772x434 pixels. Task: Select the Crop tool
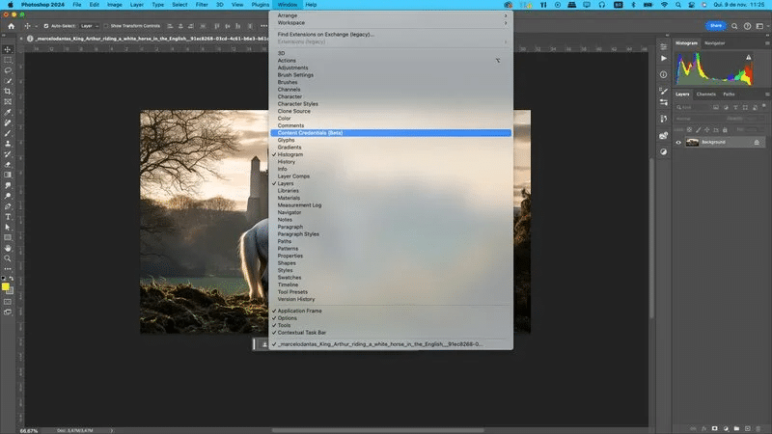(8, 91)
